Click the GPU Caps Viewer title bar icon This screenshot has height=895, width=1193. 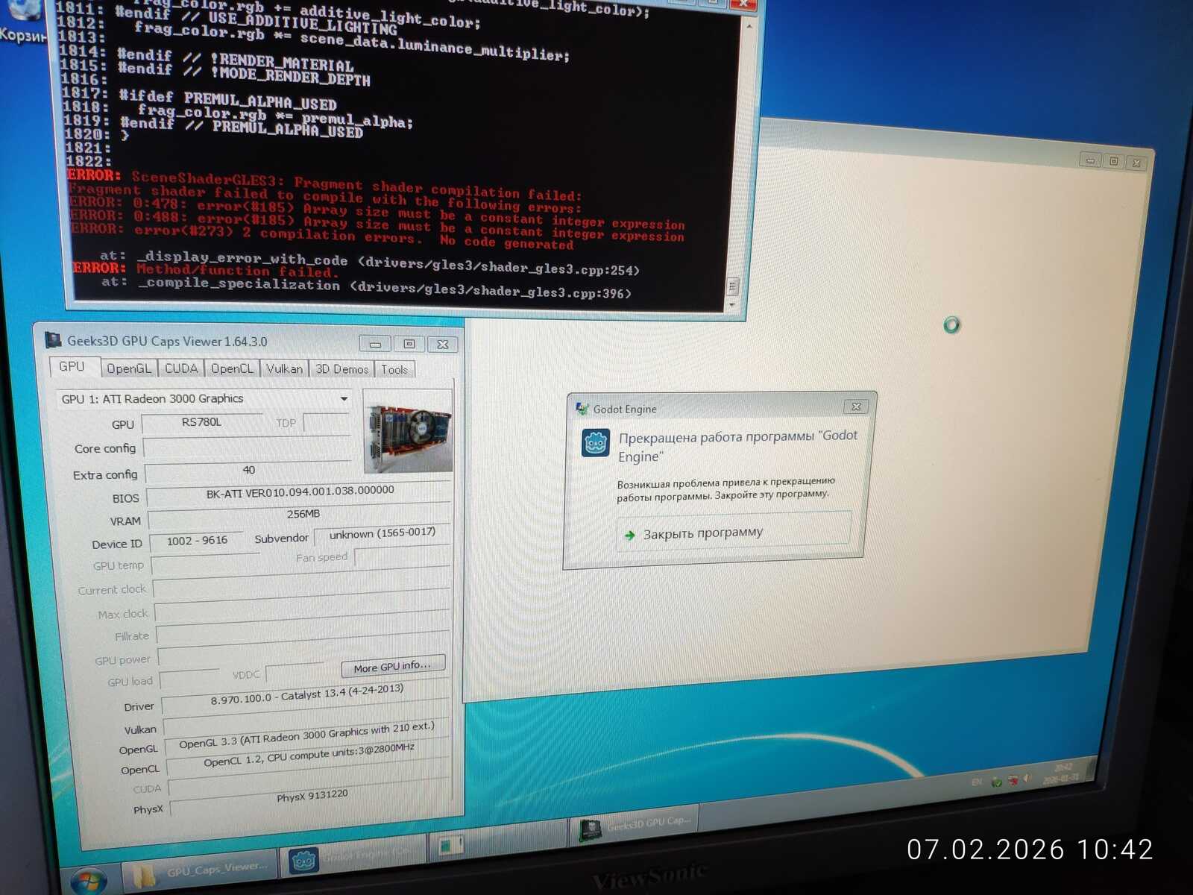[x=53, y=340]
